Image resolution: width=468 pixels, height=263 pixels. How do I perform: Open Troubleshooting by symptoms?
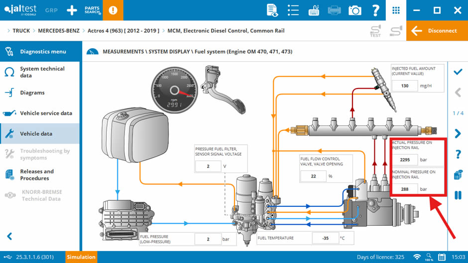(x=40, y=154)
